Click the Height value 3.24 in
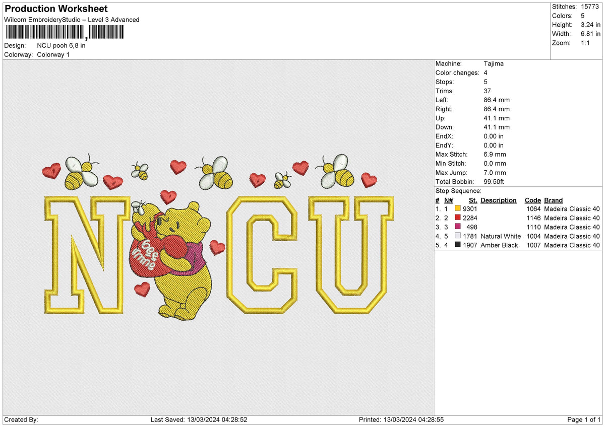Viewport: 605px width, 427px height. (590, 25)
